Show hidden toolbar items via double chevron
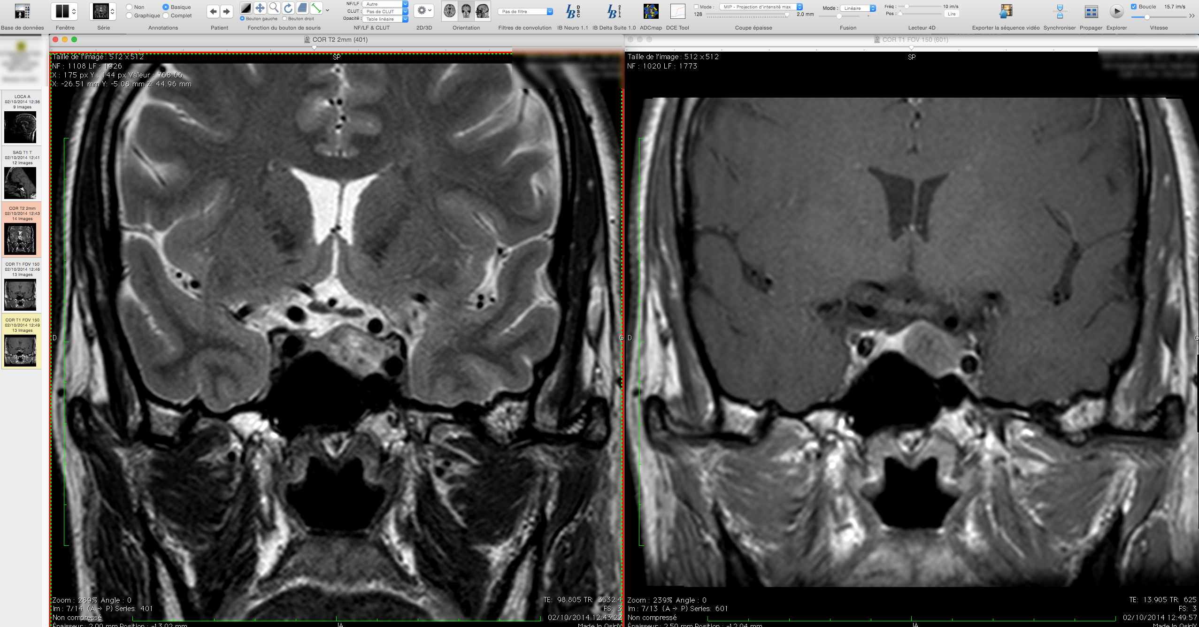The width and height of the screenshot is (1199, 627). pos(1192,16)
